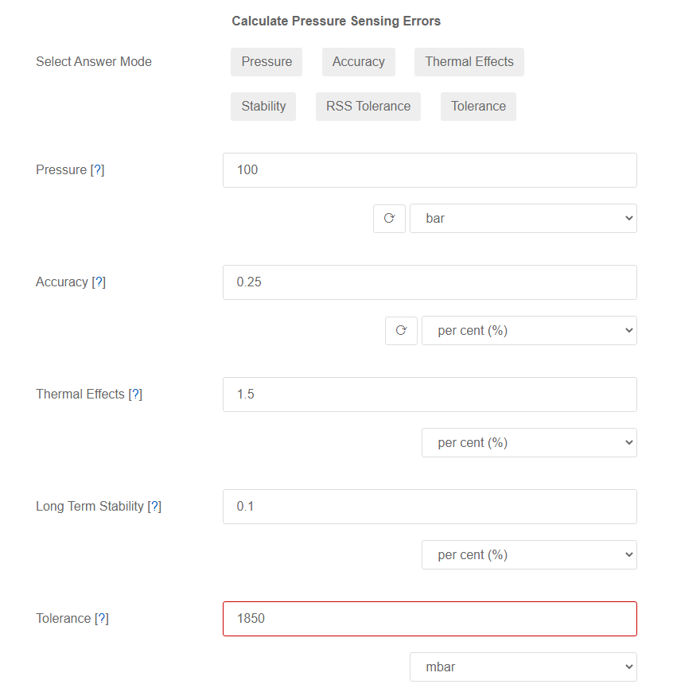Open the thermal effects unit dropdown
The image size is (673, 692).
click(529, 442)
